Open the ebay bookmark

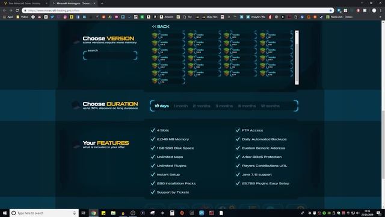(210, 17)
